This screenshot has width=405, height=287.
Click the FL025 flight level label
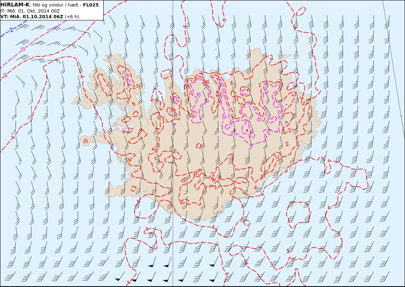pos(91,5)
